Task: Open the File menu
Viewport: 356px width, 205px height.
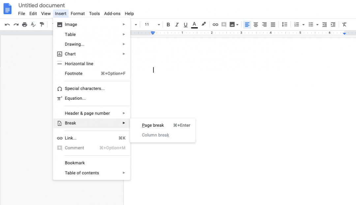Action: (x=21, y=13)
